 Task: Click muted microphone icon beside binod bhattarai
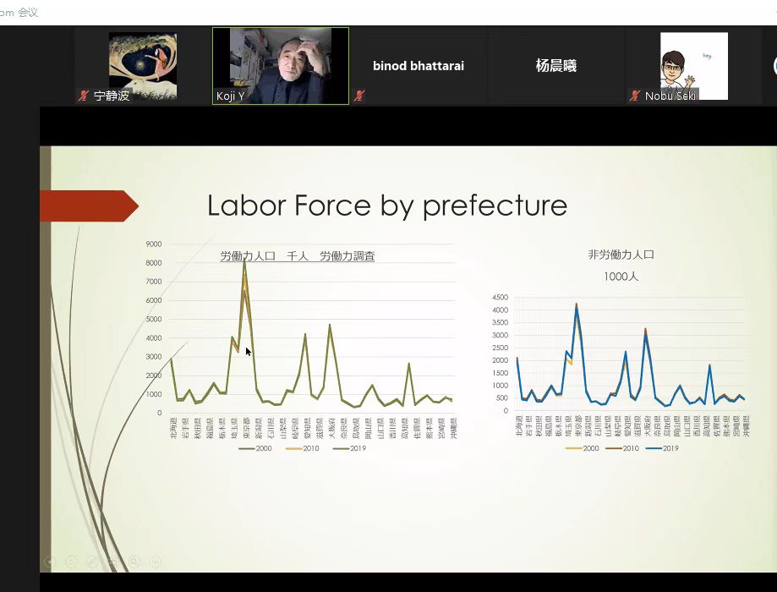359,96
